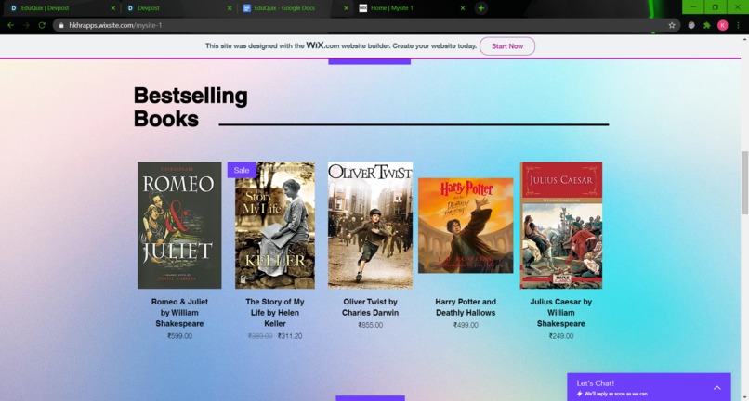Click the browser forward arrow
The height and width of the screenshot is (401, 749).
[26, 25]
